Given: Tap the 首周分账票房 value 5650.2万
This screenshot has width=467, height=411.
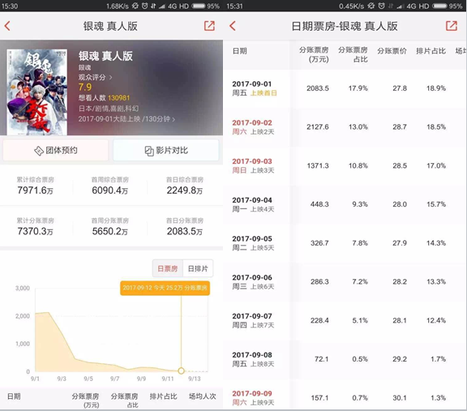Looking at the screenshot, I should [110, 231].
